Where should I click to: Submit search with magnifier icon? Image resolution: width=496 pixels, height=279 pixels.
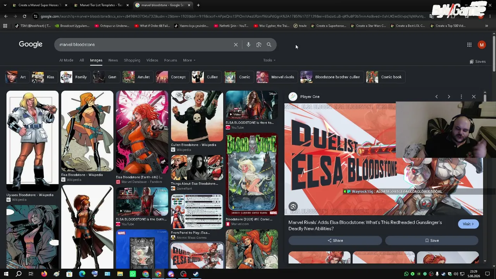pos(269,45)
